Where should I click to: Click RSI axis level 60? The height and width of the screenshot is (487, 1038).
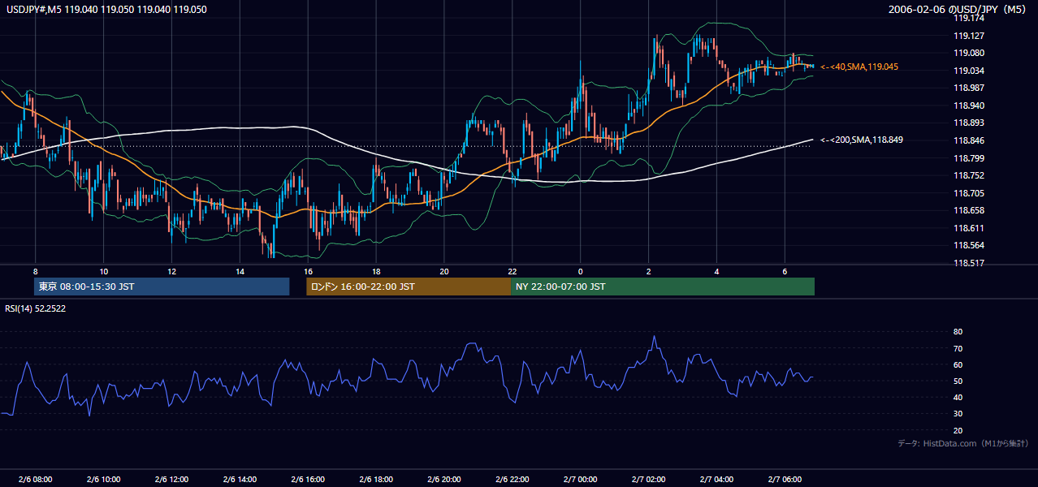tap(958, 364)
